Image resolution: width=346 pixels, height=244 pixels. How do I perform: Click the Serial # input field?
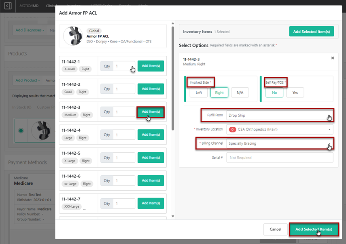[x=280, y=158]
